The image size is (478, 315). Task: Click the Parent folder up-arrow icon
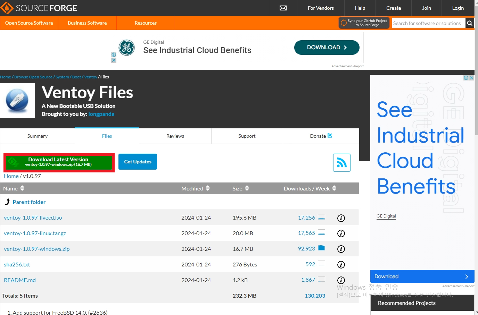7,202
